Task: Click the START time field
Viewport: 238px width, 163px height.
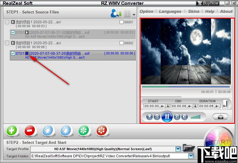Action: coord(152,106)
